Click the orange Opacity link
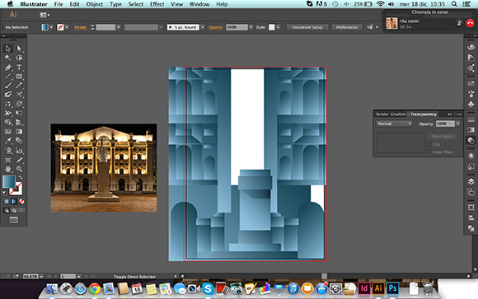This screenshot has height=299, width=478. pos(216,27)
